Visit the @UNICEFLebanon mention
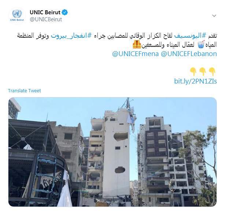This screenshot has width=229, height=211. [189, 54]
